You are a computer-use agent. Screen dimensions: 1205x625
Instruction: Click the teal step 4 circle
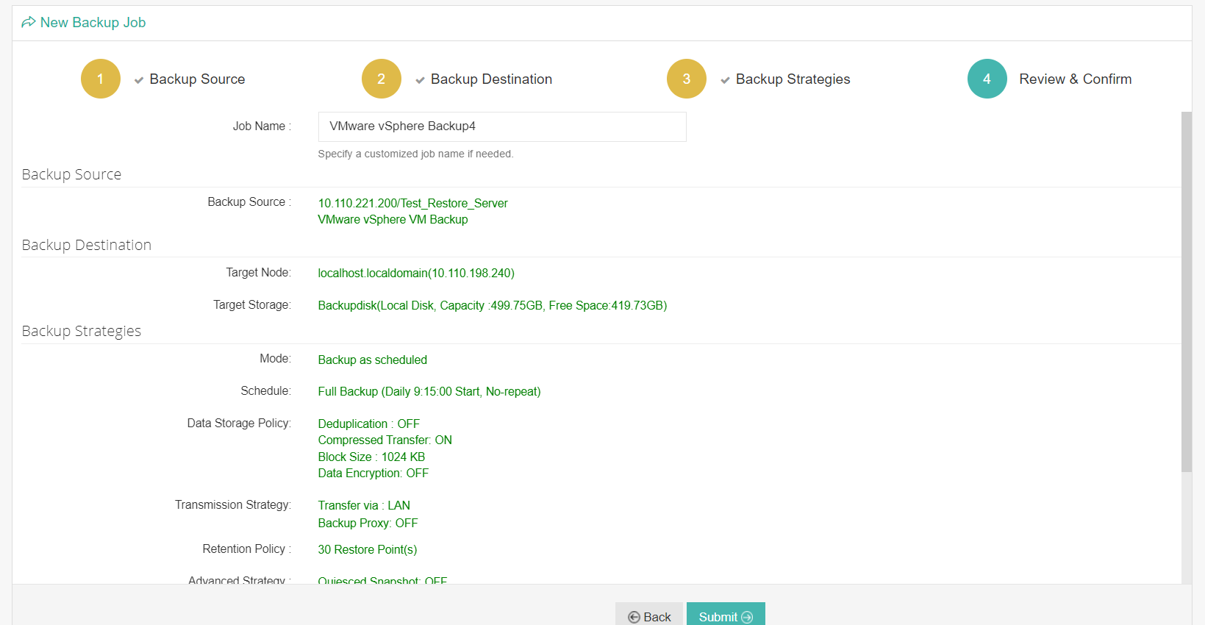coord(987,79)
